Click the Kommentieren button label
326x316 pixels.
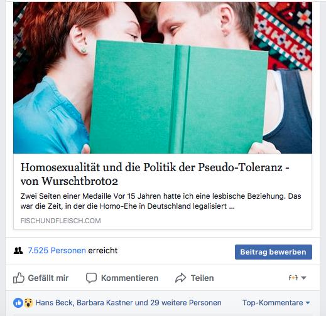click(x=129, y=278)
